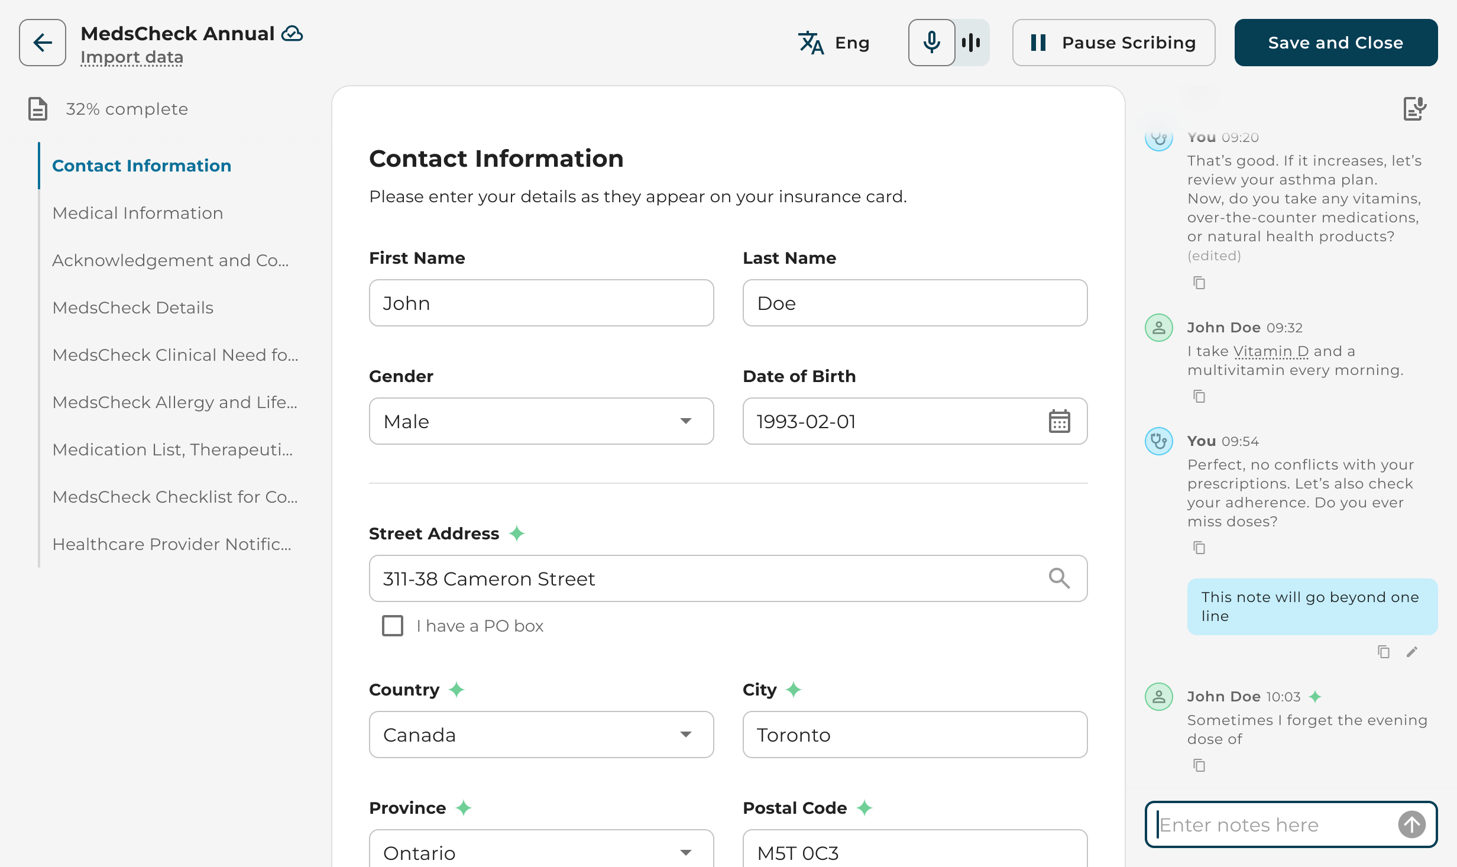Click Save and Close
Image resolution: width=1457 pixels, height=867 pixels.
tap(1336, 43)
